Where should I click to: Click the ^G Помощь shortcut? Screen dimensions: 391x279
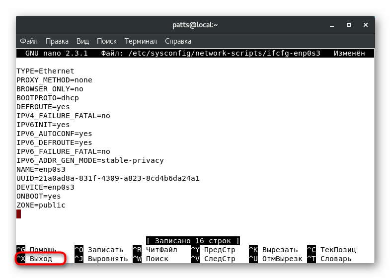pos(36,250)
